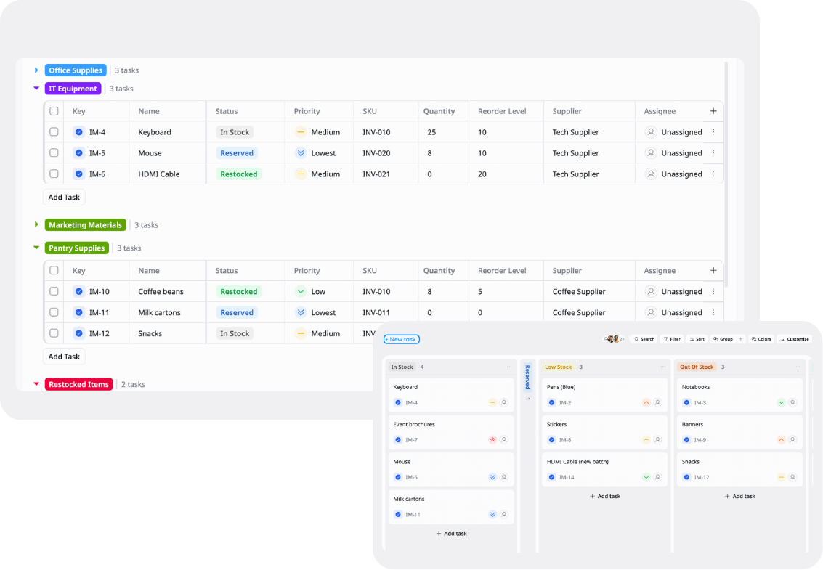Click the member avatars in board toolbar
Viewport: 823px width, 570px height.
tap(615, 339)
